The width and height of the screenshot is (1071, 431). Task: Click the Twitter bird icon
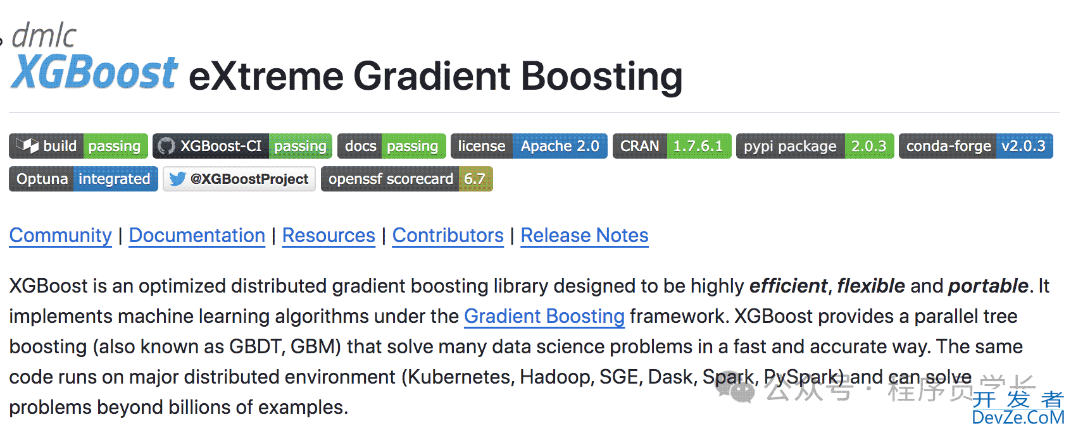(x=178, y=179)
